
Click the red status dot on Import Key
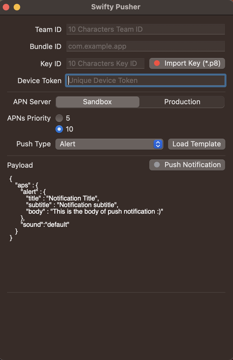[157, 63]
